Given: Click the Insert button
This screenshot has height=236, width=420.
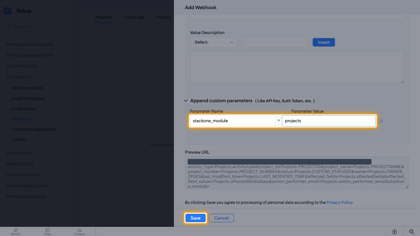Looking at the screenshot, I should 324,42.
